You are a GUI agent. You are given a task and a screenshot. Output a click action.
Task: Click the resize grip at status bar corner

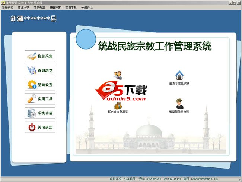point(240,179)
